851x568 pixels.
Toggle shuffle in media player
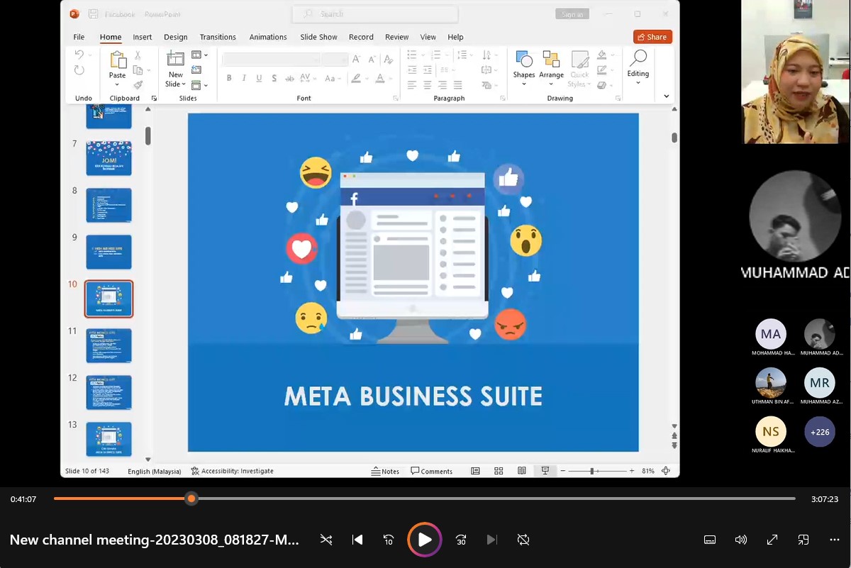pyautogui.click(x=326, y=540)
